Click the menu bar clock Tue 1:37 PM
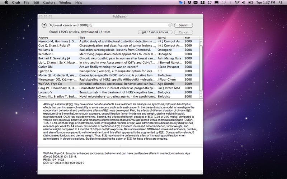 pyautogui.click(x=265, y=3)
